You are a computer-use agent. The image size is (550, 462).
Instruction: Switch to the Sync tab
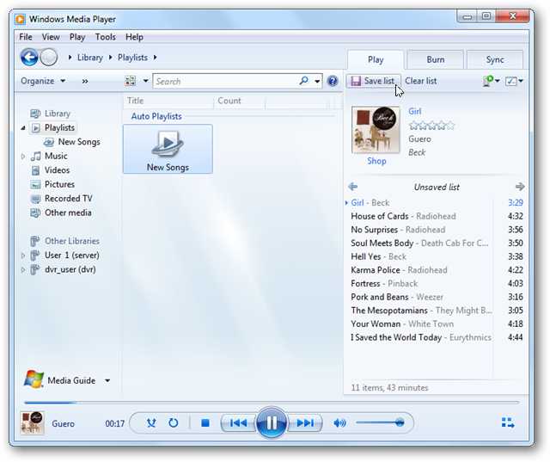[495, 59]
